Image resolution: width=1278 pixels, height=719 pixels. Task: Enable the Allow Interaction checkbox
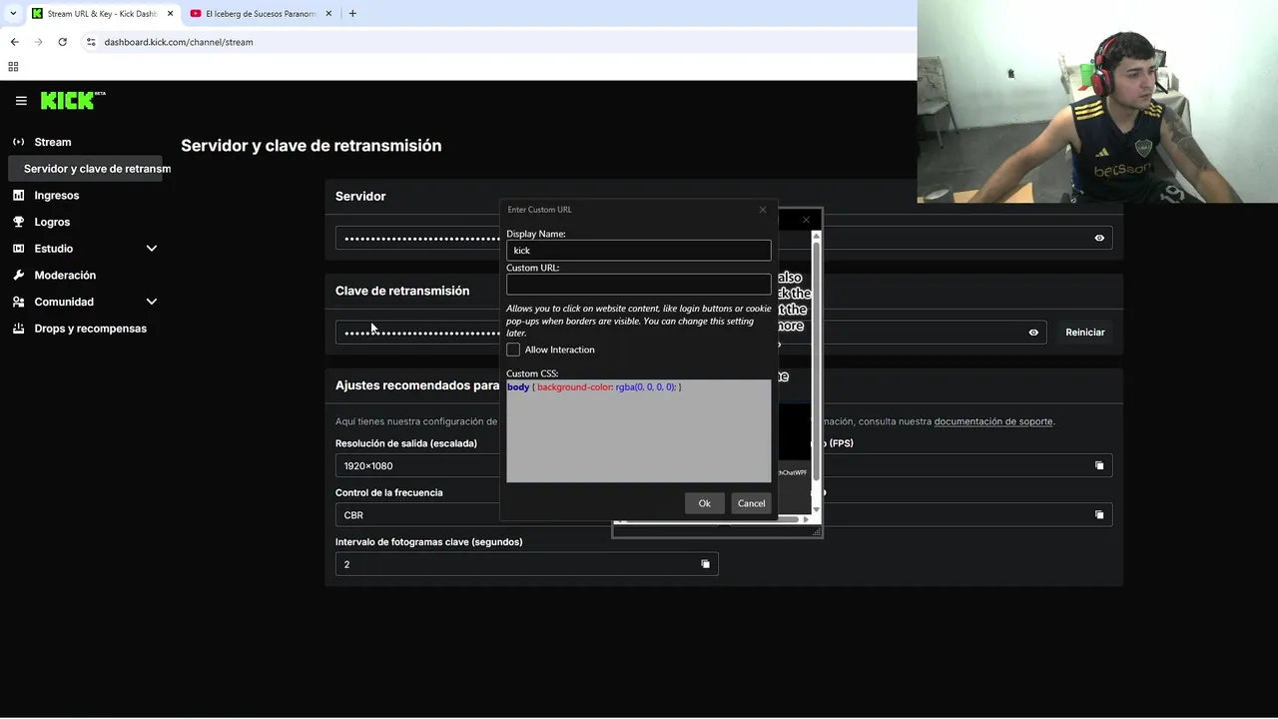[x=513, y=350]
